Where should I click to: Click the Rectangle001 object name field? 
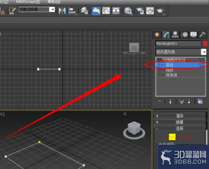[x=178, y=43]
